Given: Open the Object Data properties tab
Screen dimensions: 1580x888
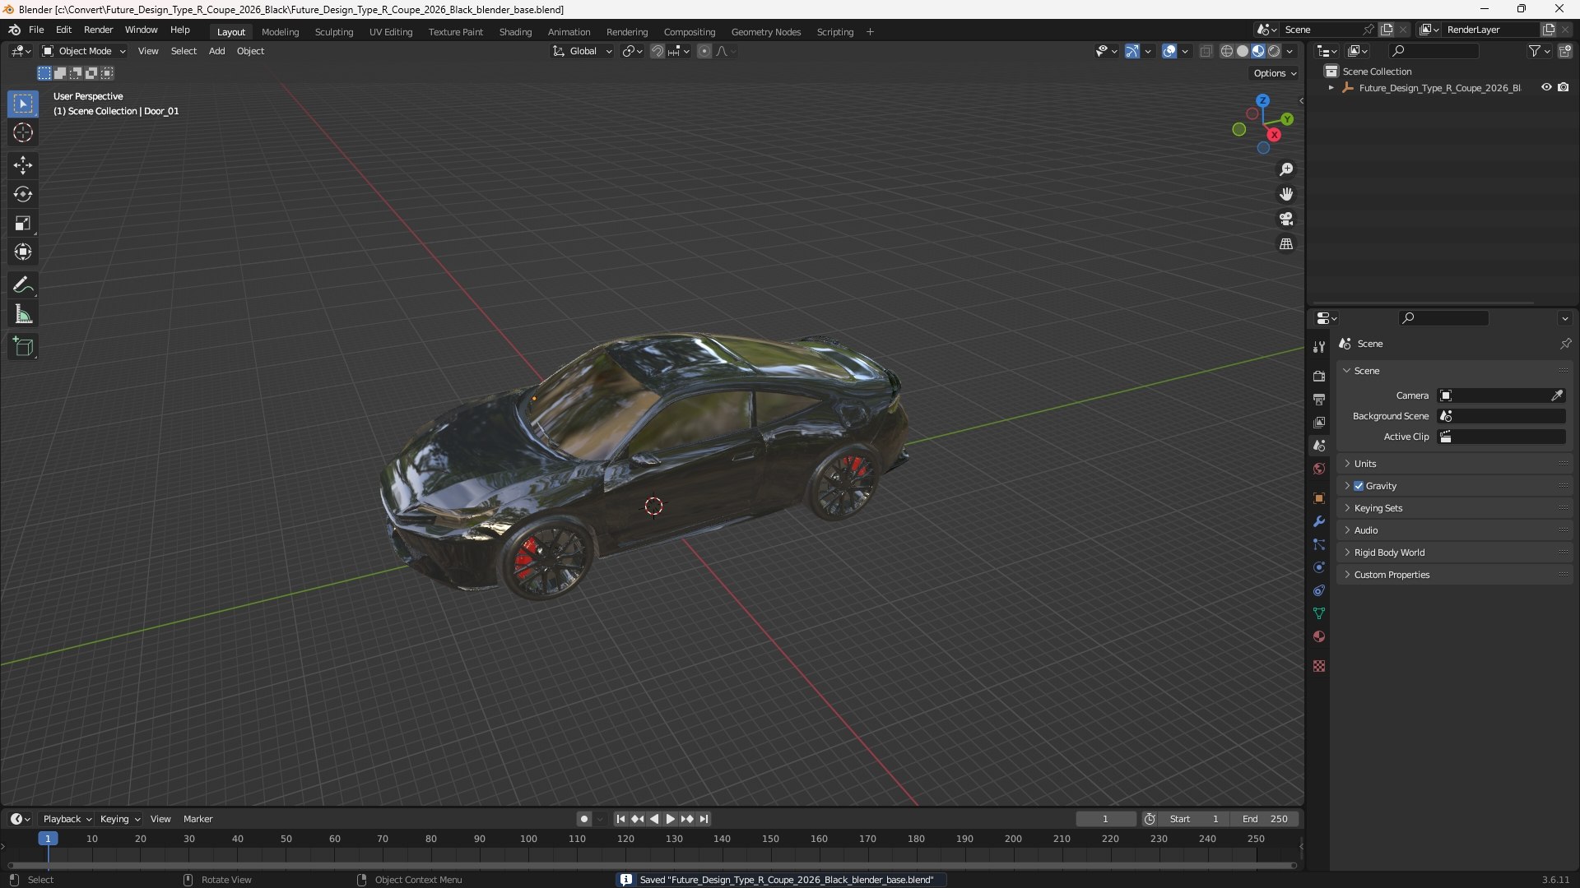Looking at the screenshot, I should [x=1319, y=613].
